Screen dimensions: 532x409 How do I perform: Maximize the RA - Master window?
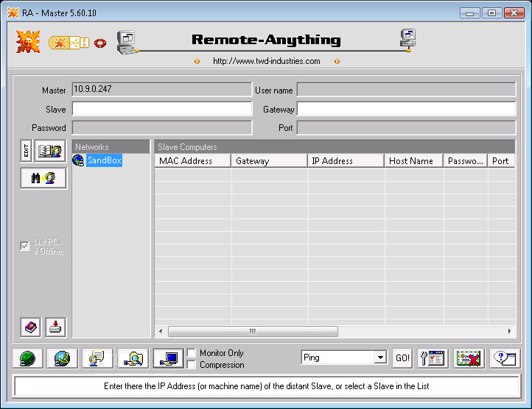[491, 13]
